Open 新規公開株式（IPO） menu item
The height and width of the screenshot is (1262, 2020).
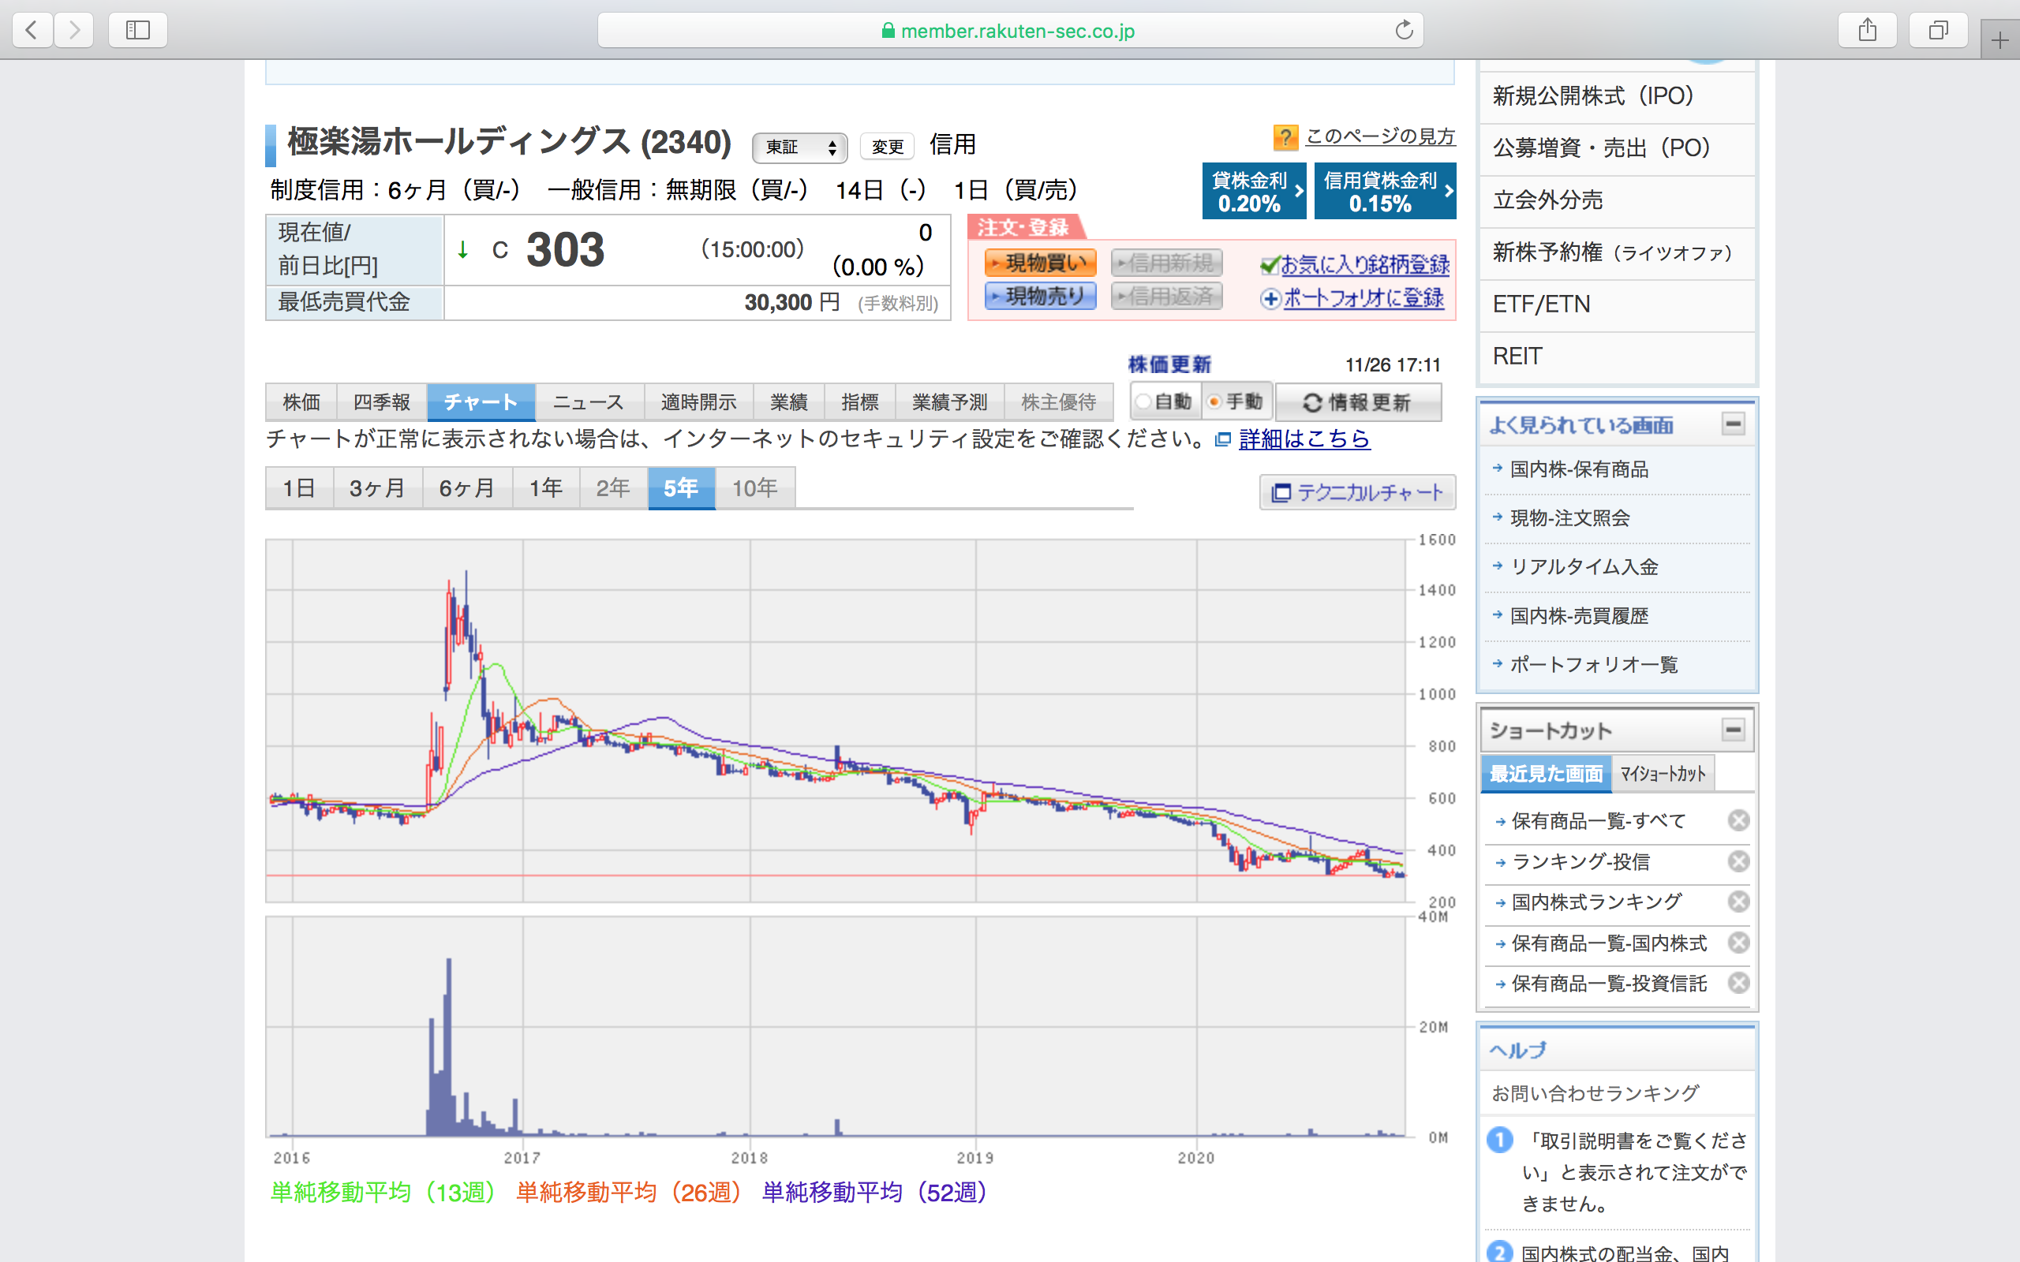[x=1617, y=97]
